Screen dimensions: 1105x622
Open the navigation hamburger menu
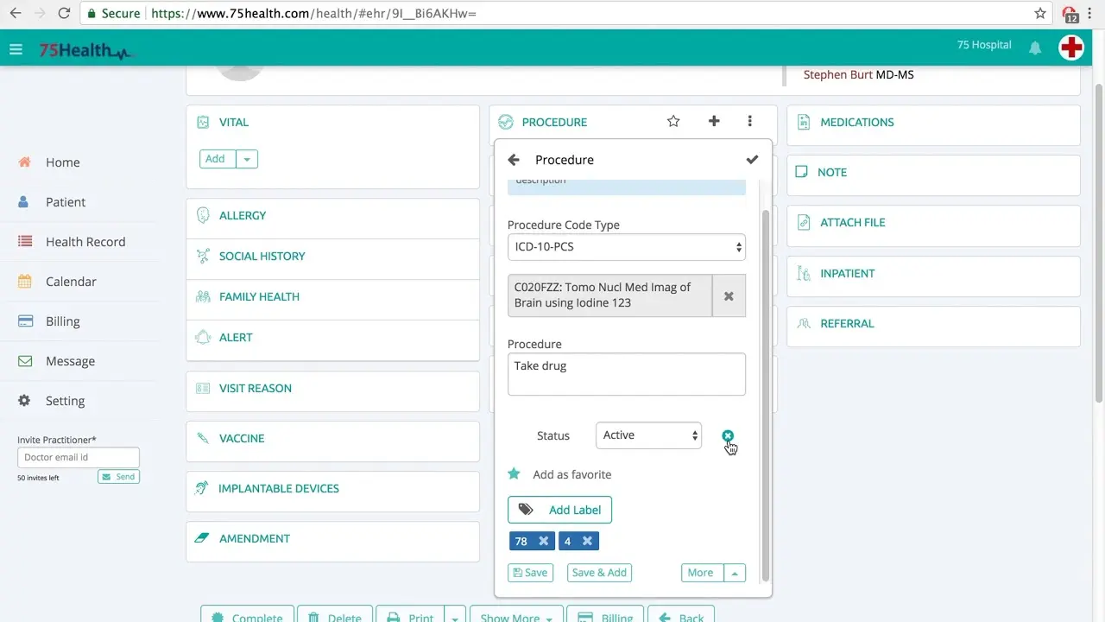pyautogui.click(x=16, y=48)
